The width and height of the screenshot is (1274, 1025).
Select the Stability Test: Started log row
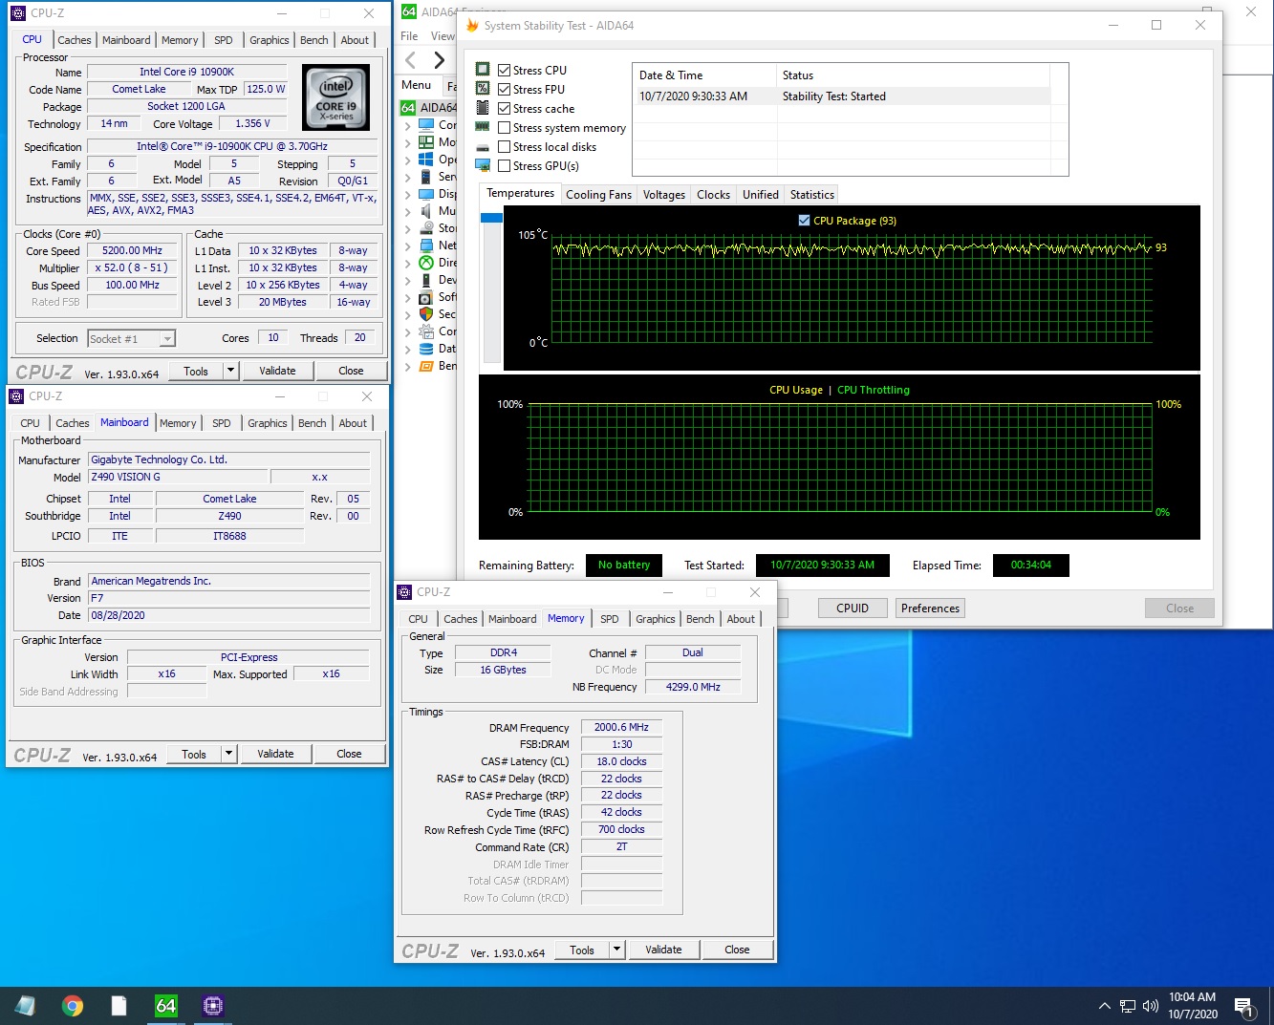(843, 96)
